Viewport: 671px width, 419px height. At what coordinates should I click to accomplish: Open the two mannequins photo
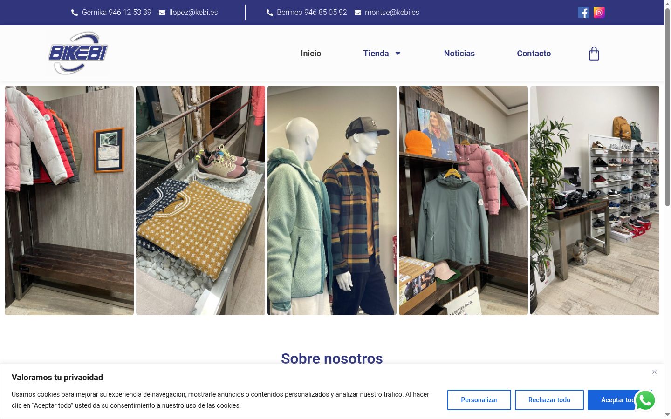332,200
